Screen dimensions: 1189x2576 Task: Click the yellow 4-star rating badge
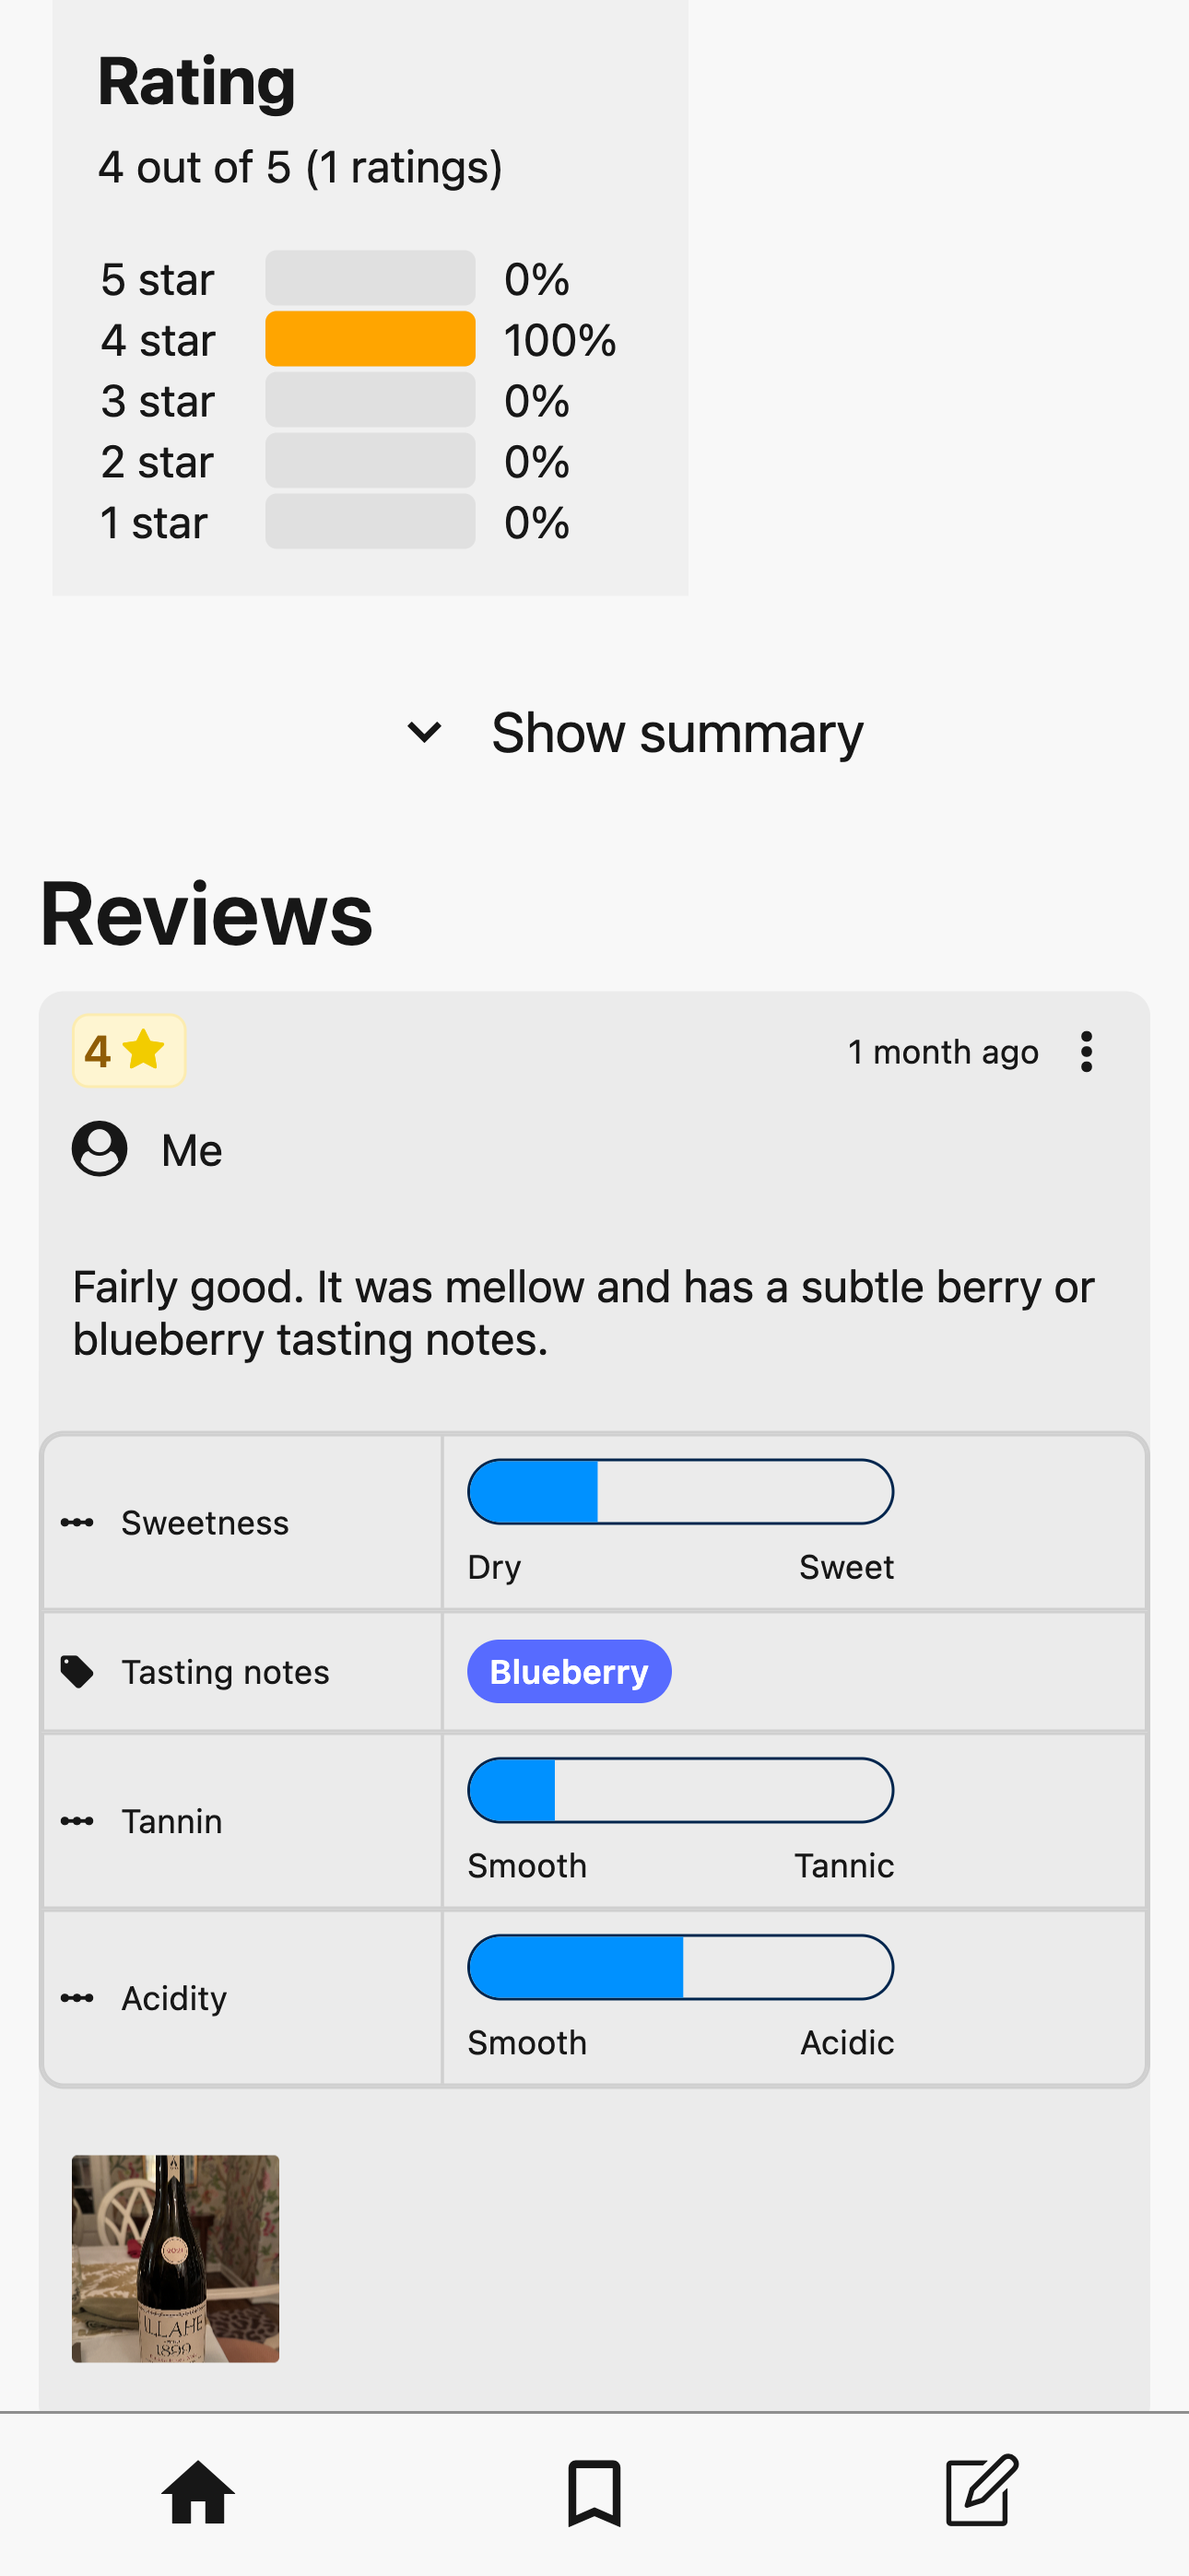click(128, 1050)
